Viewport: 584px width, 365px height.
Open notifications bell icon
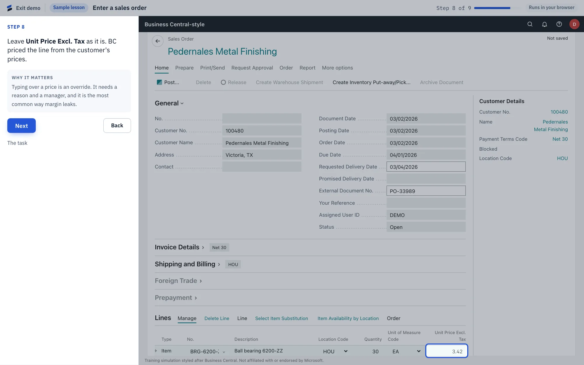tap(545, 24)
